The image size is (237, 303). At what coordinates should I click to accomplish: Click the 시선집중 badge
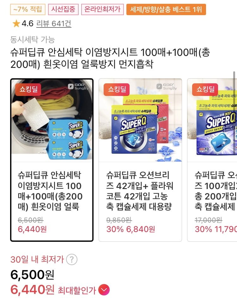click(x=63, y=9)
